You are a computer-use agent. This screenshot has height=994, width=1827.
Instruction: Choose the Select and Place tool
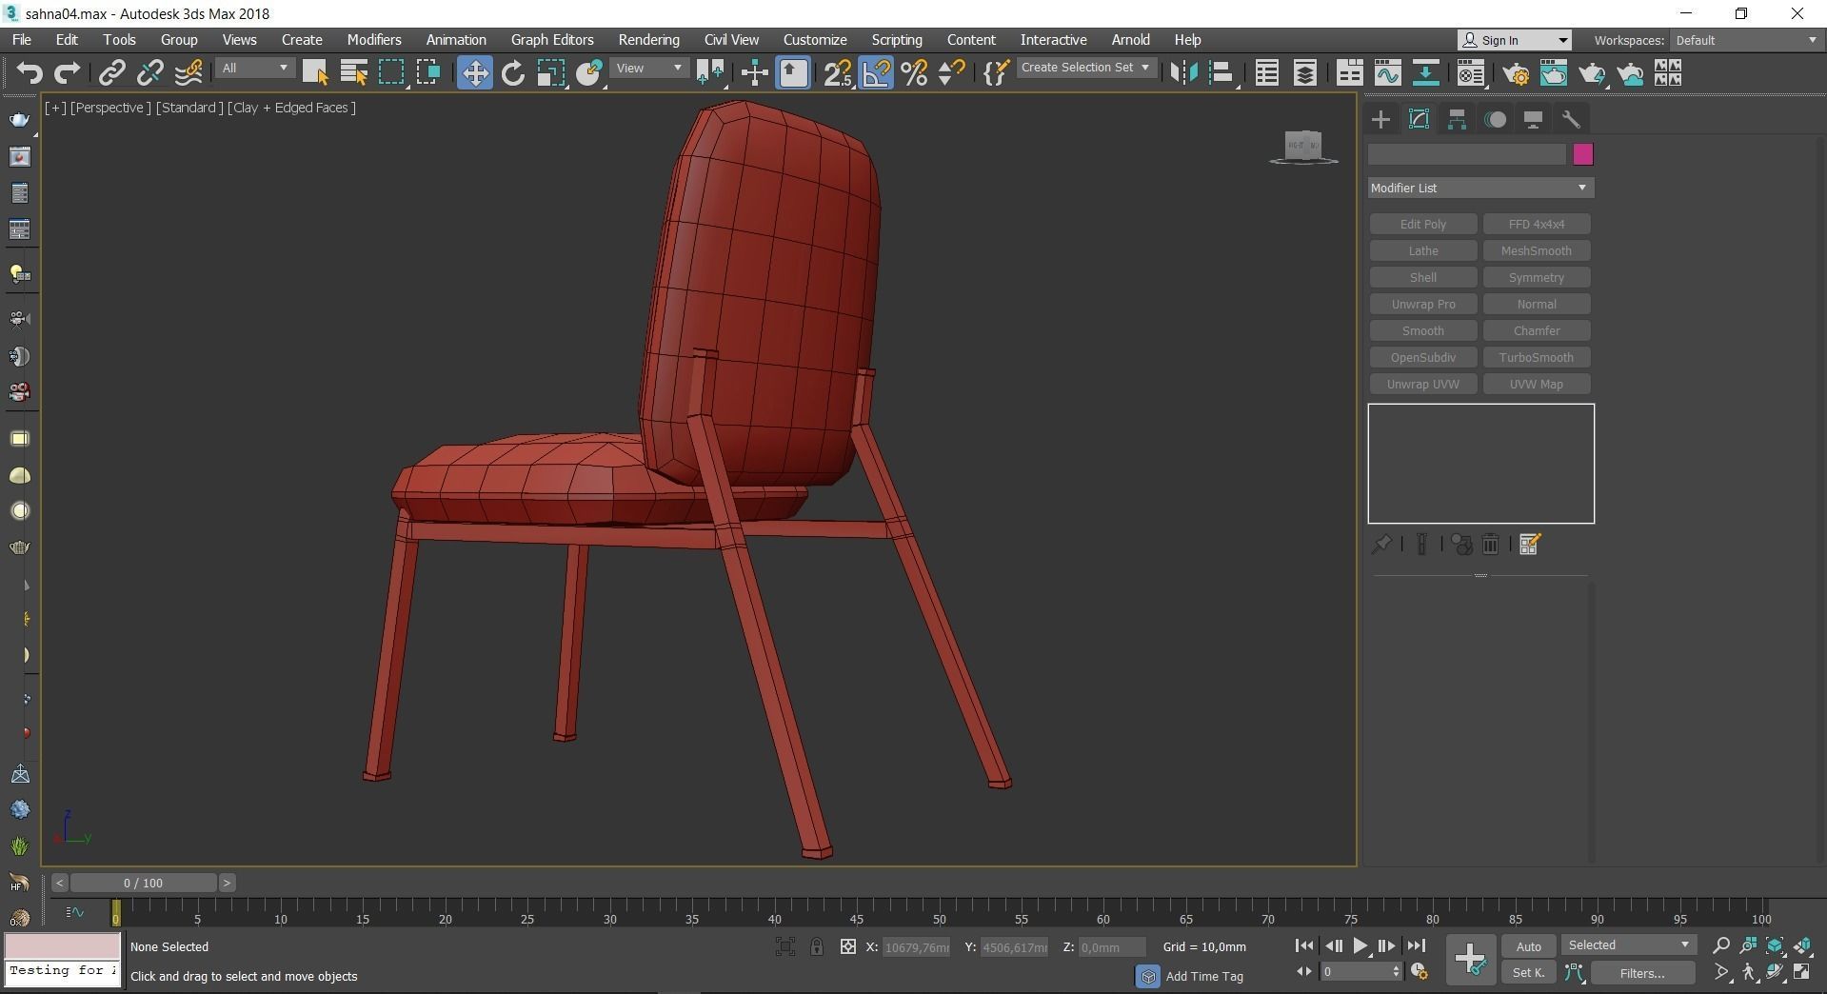coord(589,73)
